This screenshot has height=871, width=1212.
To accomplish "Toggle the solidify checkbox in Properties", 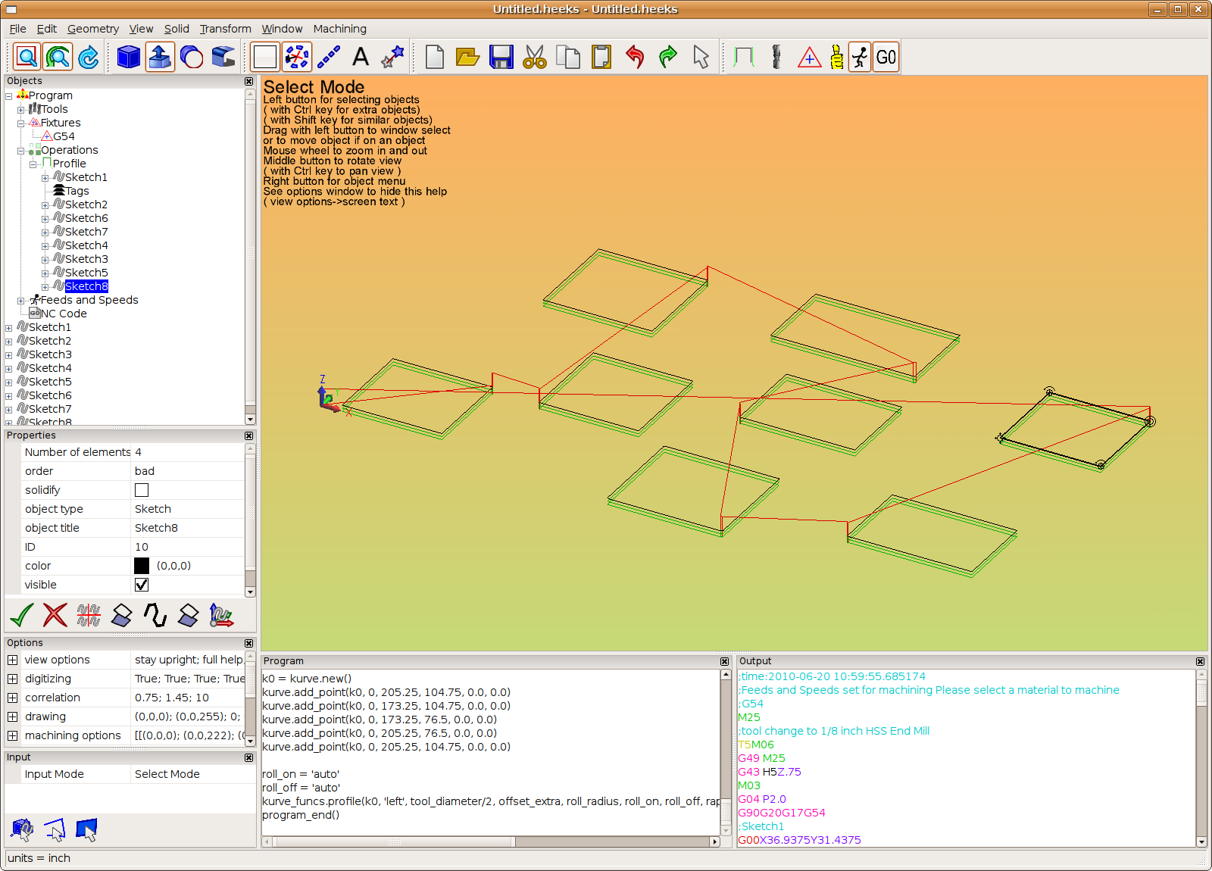I will [142, 489].
